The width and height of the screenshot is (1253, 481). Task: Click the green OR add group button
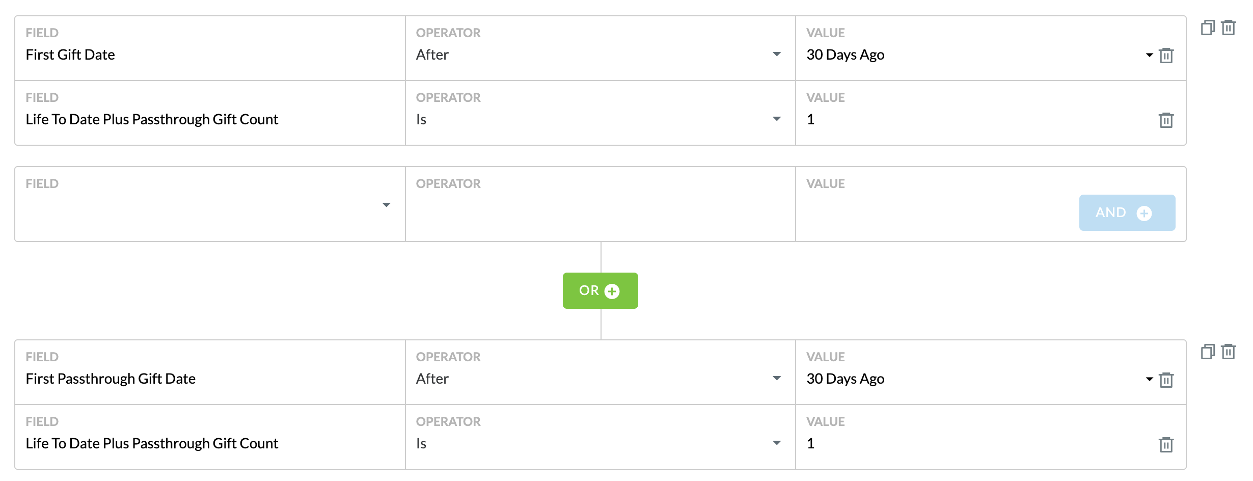[x=600, y=290]
